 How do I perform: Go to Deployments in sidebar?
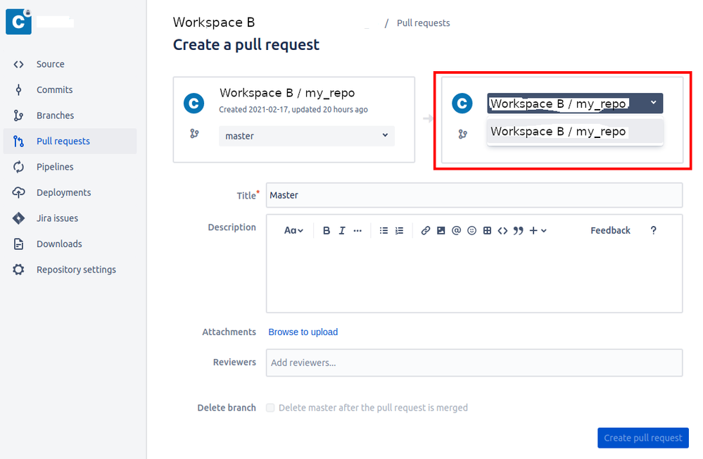click(63, 192)
